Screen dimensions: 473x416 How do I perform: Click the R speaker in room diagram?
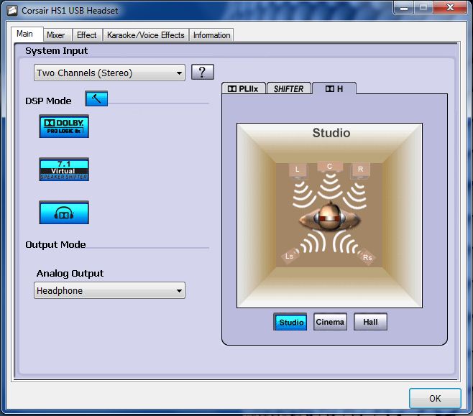[x=360, y=170]
